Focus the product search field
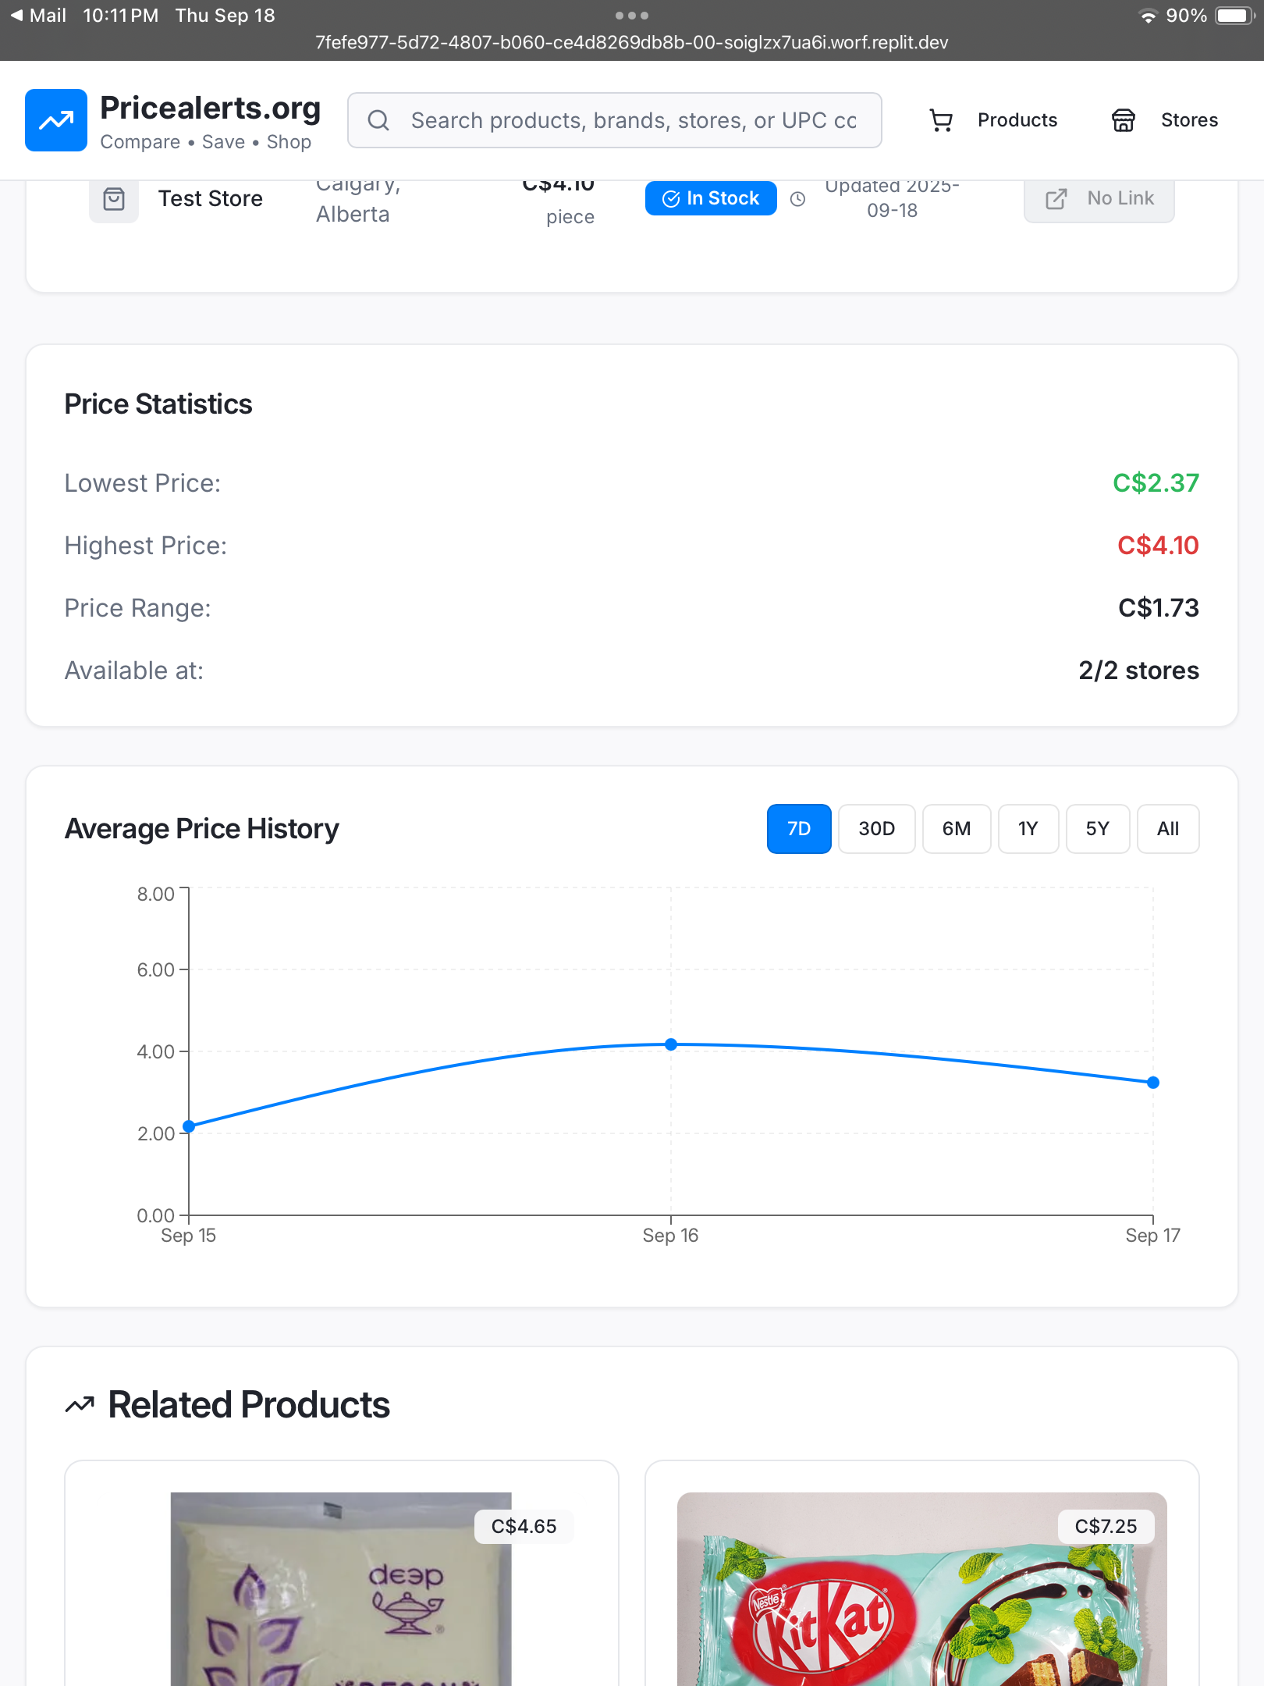 615,120
